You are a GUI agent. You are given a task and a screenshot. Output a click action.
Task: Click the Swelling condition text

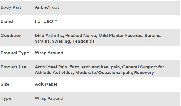click(x=61, y=41)
